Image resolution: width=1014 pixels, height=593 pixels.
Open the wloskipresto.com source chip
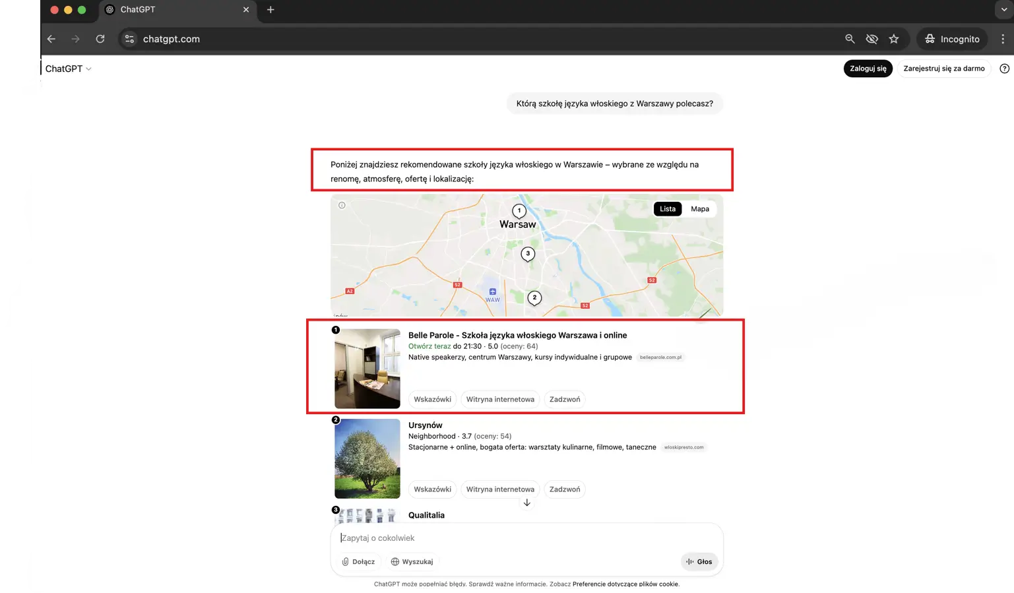tap(683, 447)
